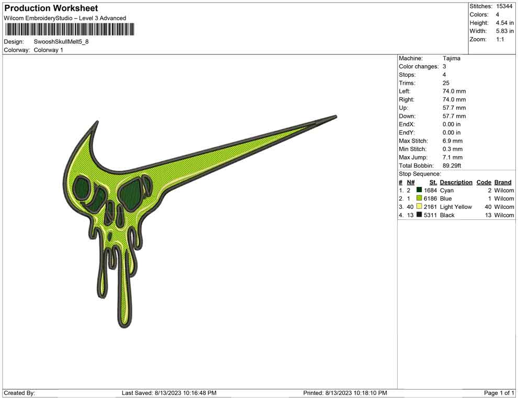Click the 'Light Yellow' description text

click(456, 207)
